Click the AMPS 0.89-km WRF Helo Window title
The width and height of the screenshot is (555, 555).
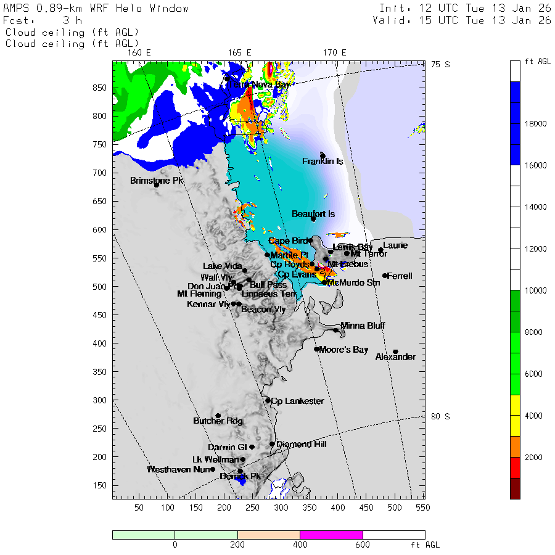(96, 9)
